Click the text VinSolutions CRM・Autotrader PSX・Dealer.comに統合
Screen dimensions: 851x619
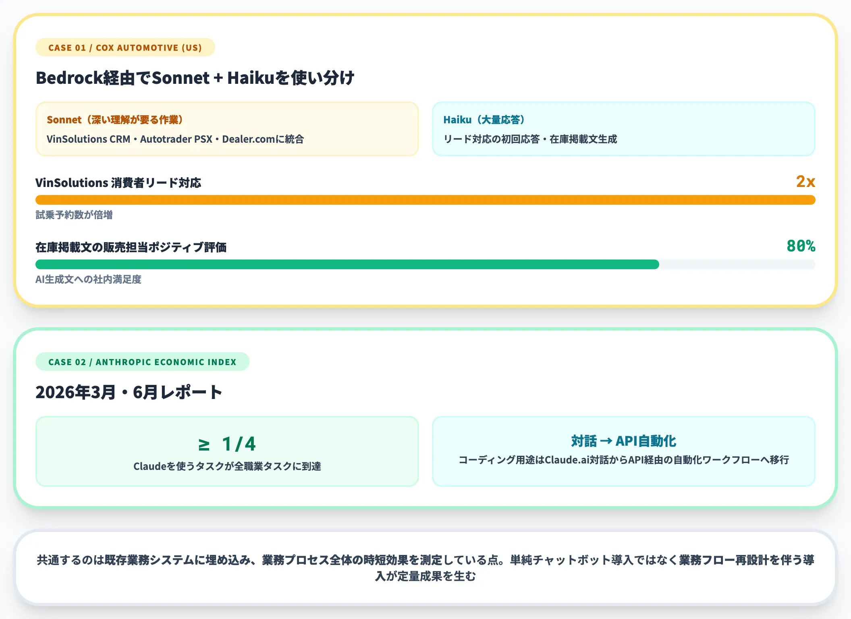(175, 139)
